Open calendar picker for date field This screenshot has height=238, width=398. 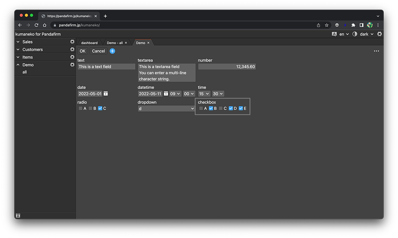click(x=106, y=94)
